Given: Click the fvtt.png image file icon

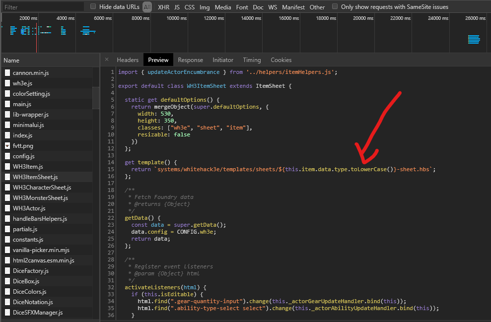Looking at the screenshot, I should pos(7,146).
